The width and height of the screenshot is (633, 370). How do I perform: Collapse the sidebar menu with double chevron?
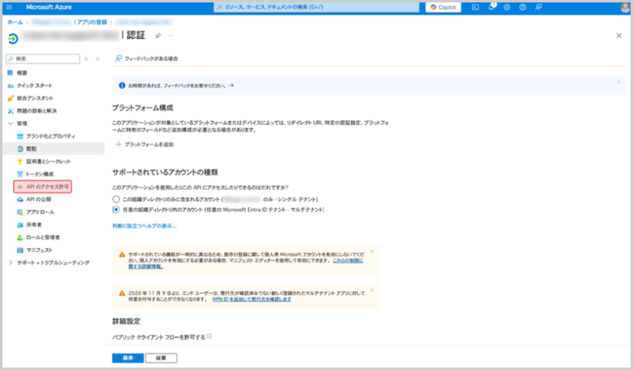[98, 59]
